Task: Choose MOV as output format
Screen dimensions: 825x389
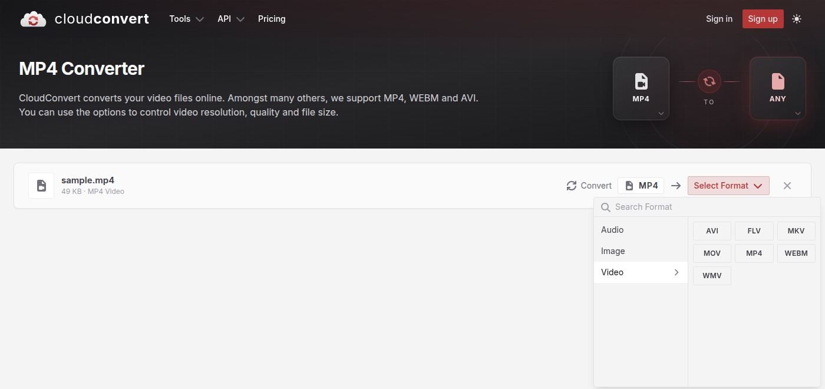Action: pos(712,253)
